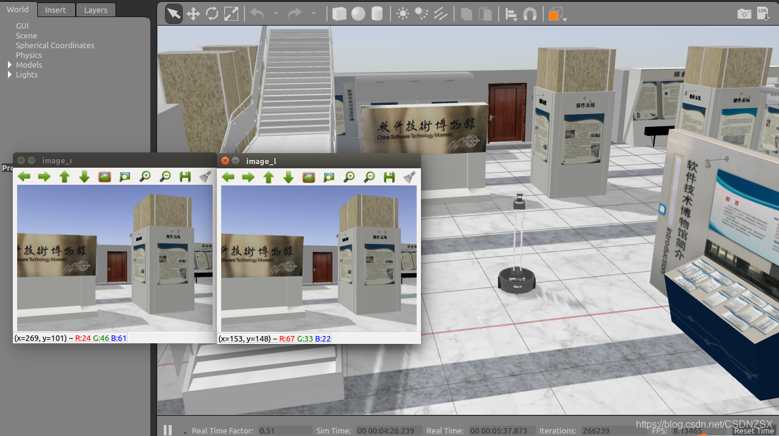Insert a cylinder shape

click(377, 13)
